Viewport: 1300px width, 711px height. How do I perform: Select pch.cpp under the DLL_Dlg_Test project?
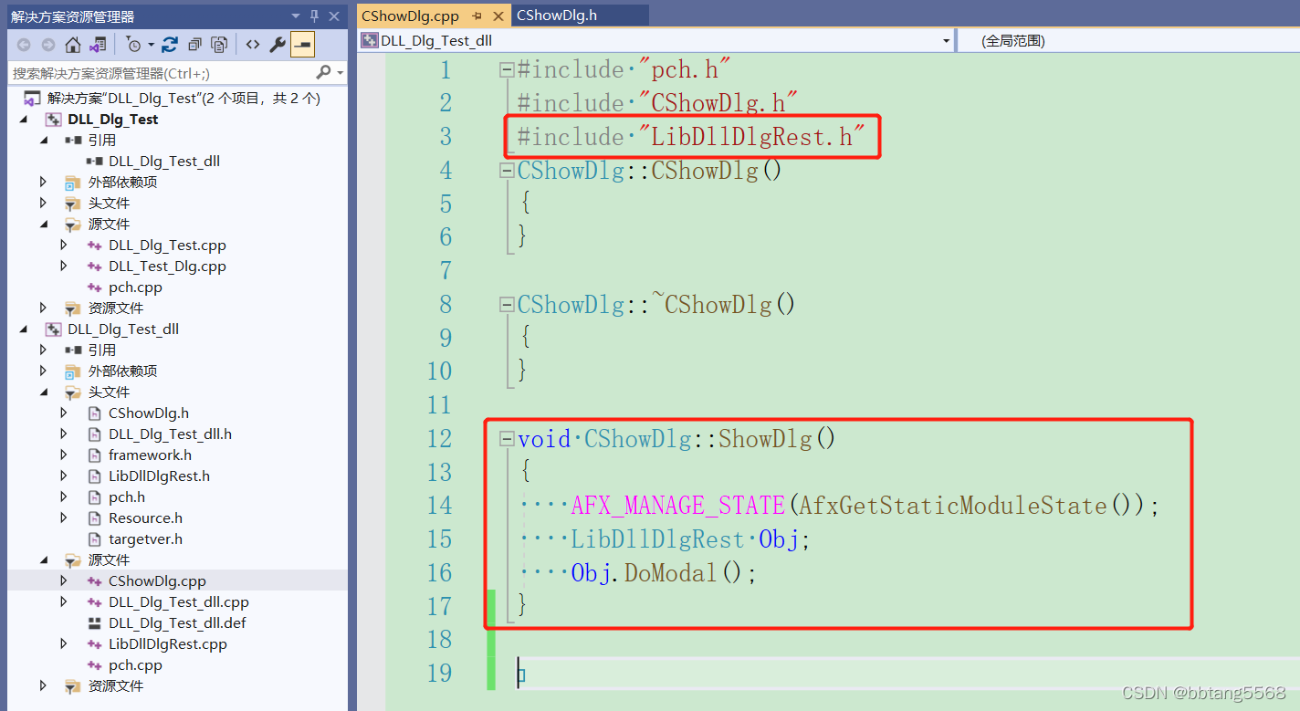click(x=135, y=288)
